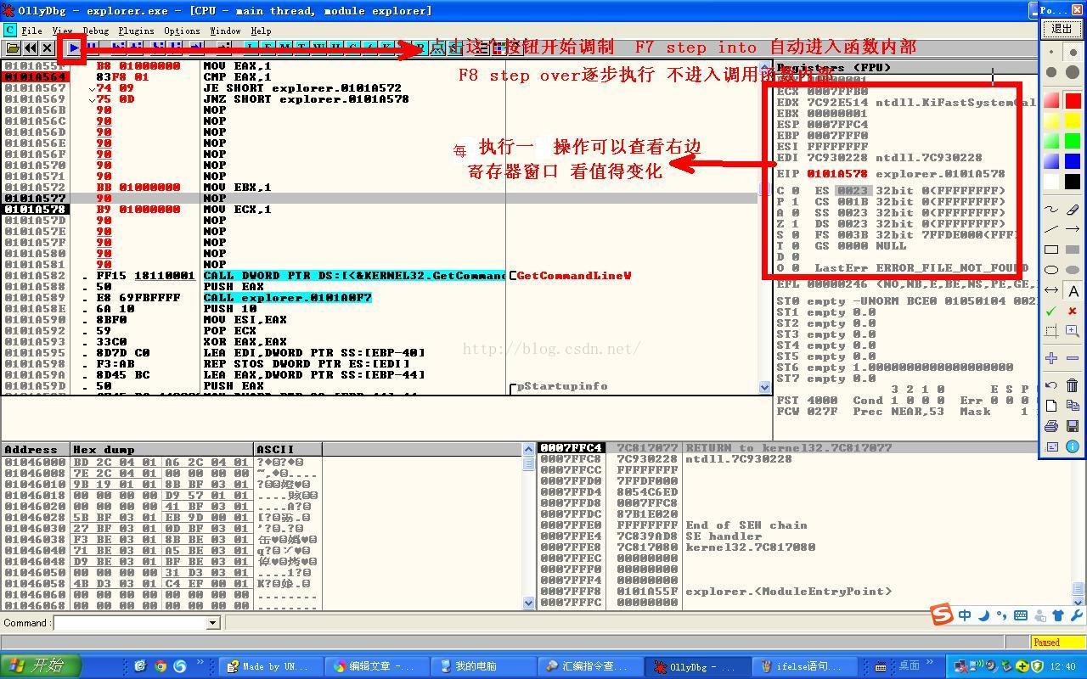
Task: Click the Run program play icon
Action: pos(74,48)
